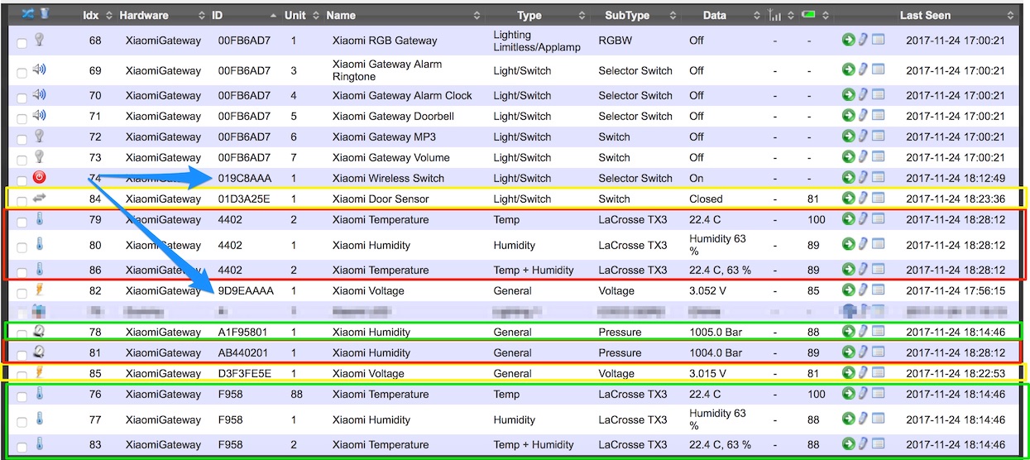1030x460 pixels.
Task: Click the name Xiaomi Gateway Alarm Ringtone
Action: tap(387, 70)
